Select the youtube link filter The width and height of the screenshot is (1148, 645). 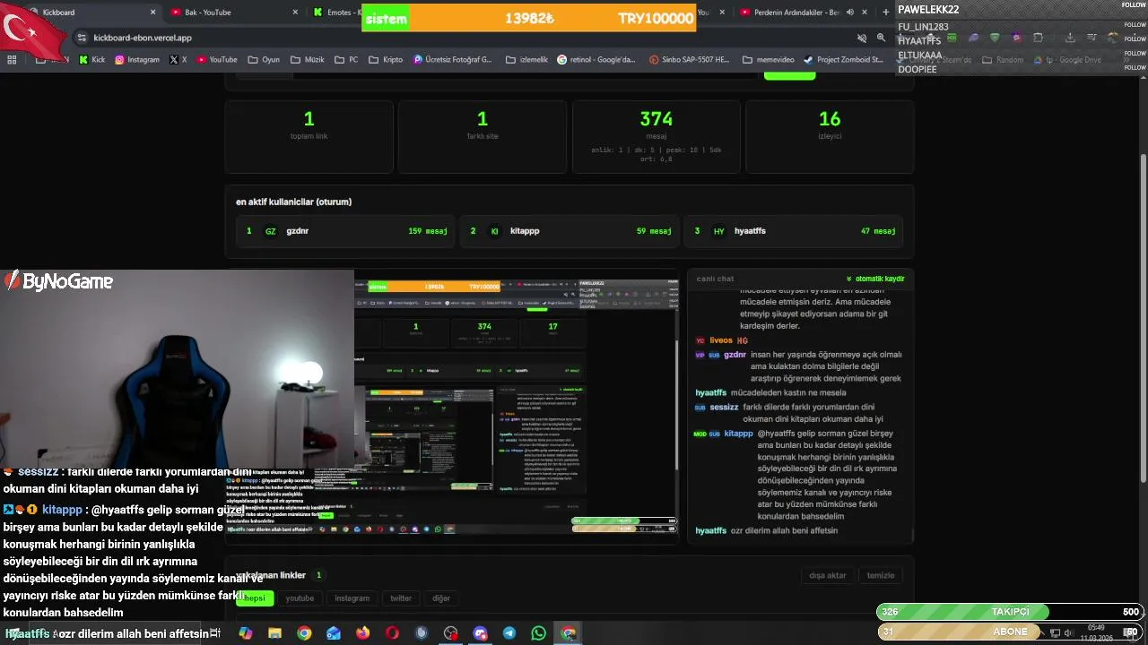(x=300, y=598)
